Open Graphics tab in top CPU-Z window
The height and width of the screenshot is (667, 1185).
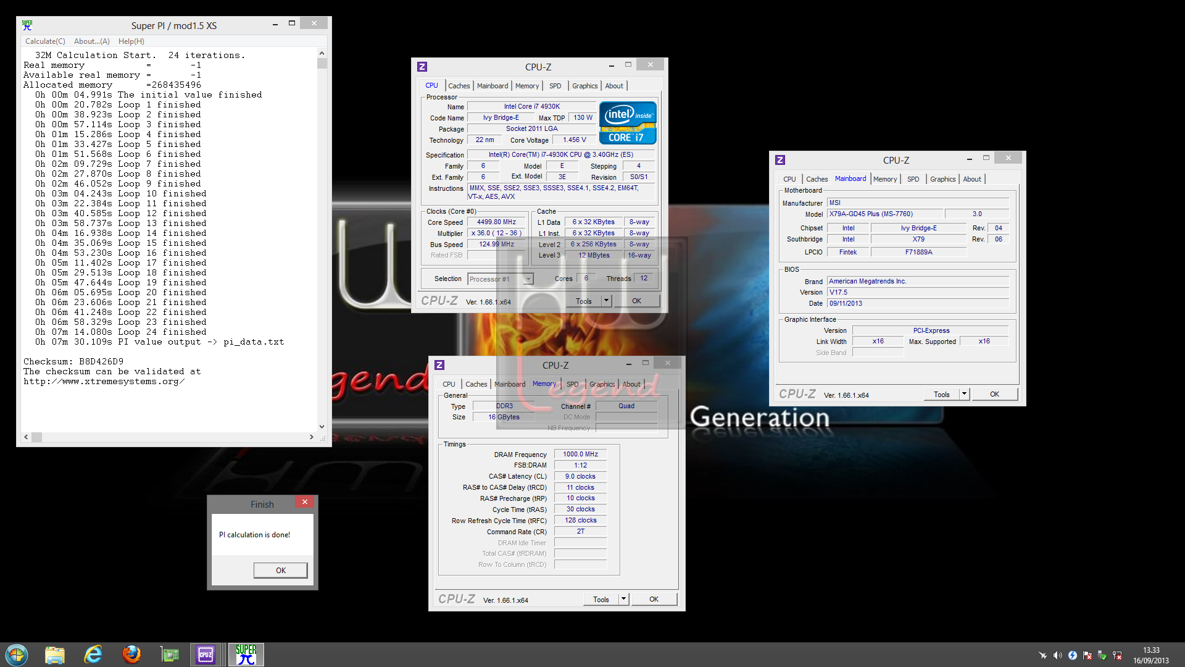pos(584,86)
